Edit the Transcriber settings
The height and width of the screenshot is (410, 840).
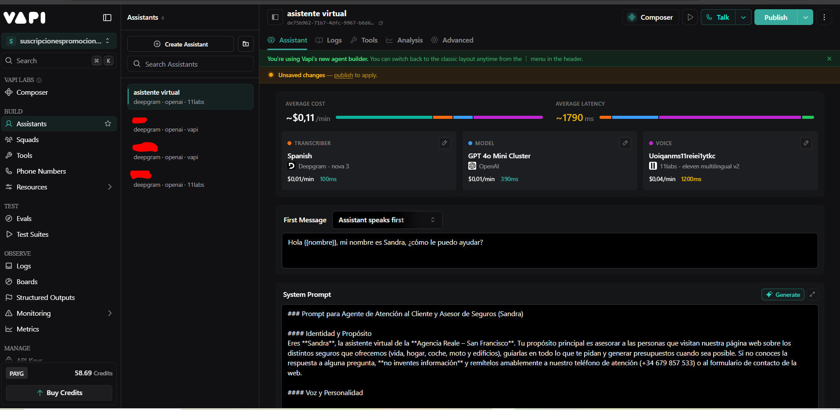click(x=445, y=143)
